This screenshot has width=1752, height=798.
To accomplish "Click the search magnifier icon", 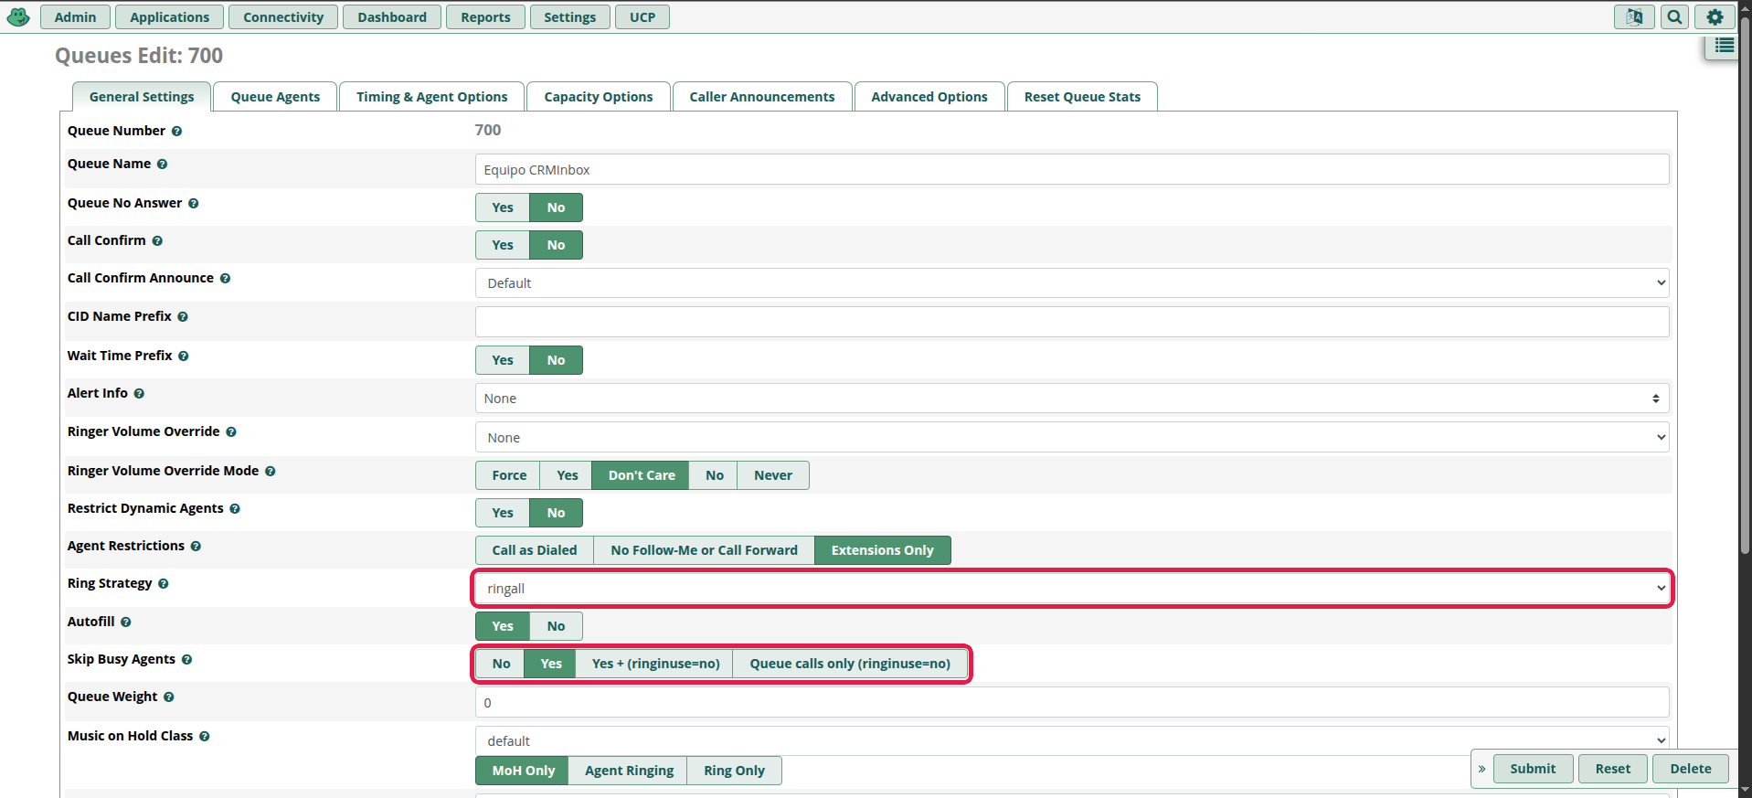I will click(1674, 16).
